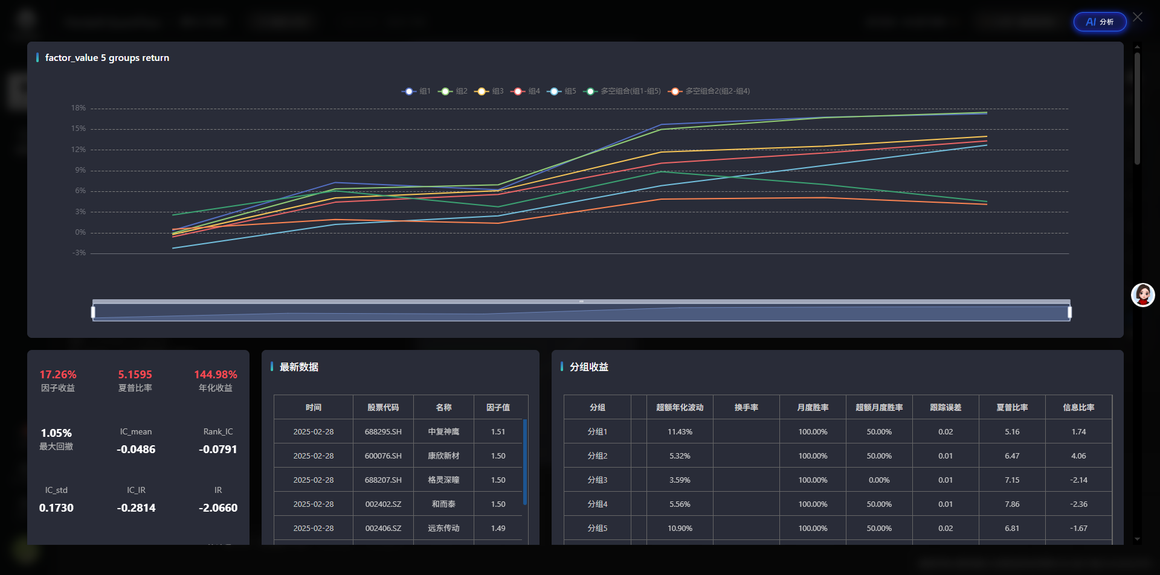
Task: Open the AI 分析 panel
Action: [1100, 22]
